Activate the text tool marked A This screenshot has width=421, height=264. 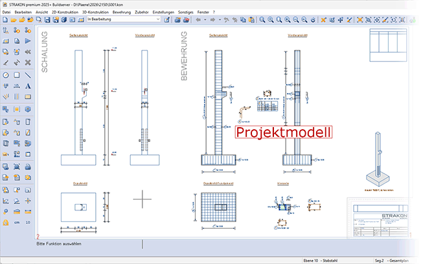tap(28, 86)
